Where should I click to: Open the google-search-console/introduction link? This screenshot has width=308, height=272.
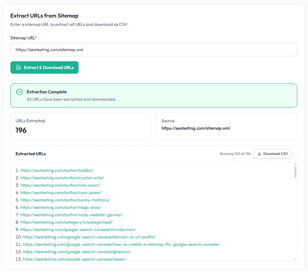tap(78, 229)
